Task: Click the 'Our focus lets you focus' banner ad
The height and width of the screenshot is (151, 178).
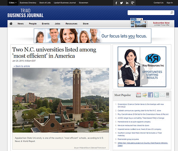Action: click(93, 36)
